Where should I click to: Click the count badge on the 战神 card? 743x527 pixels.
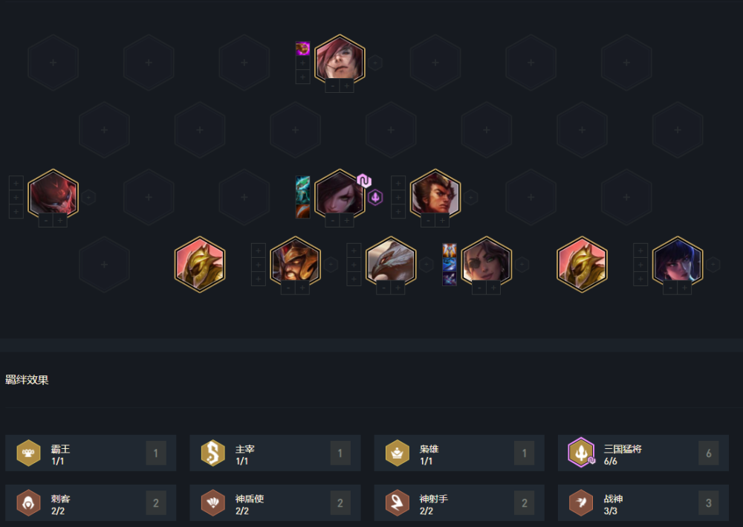708,502
